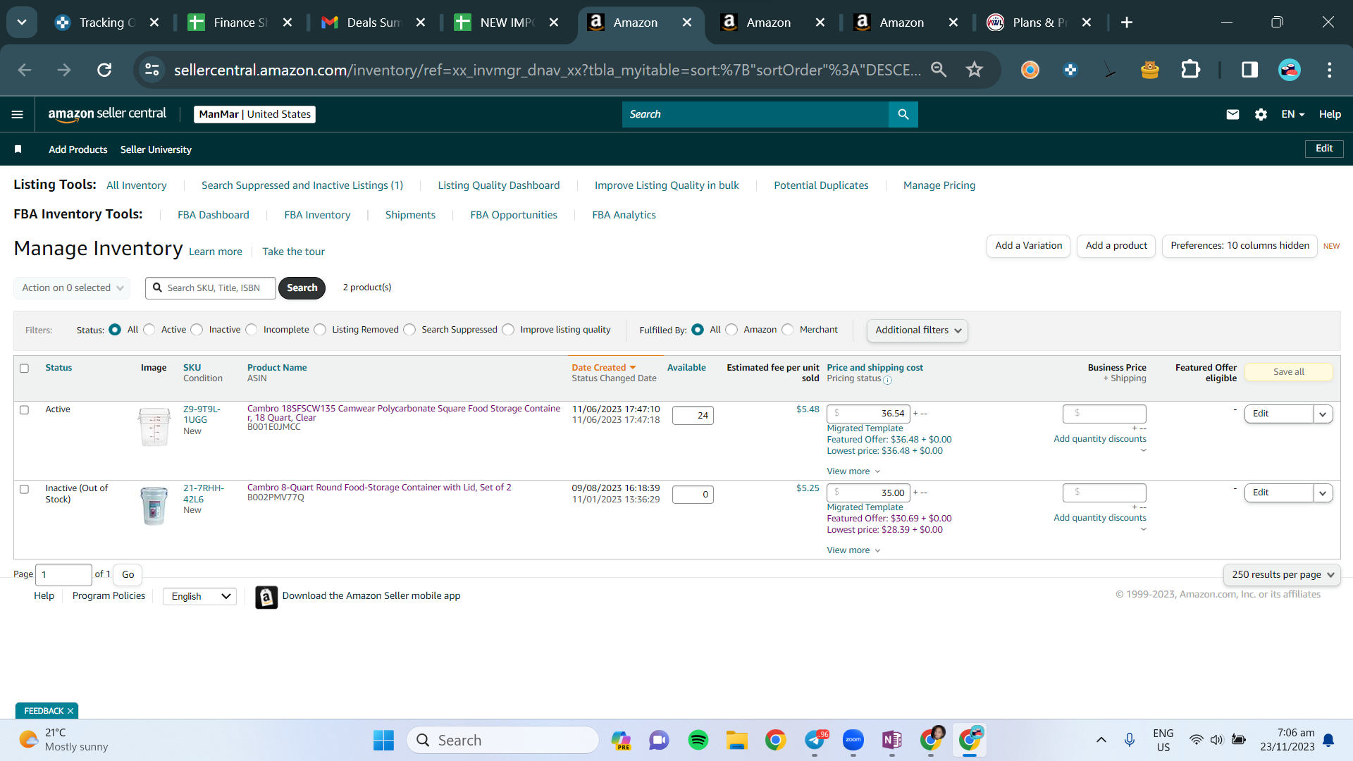Click the Available quantity field showing 24

[693, 416]
